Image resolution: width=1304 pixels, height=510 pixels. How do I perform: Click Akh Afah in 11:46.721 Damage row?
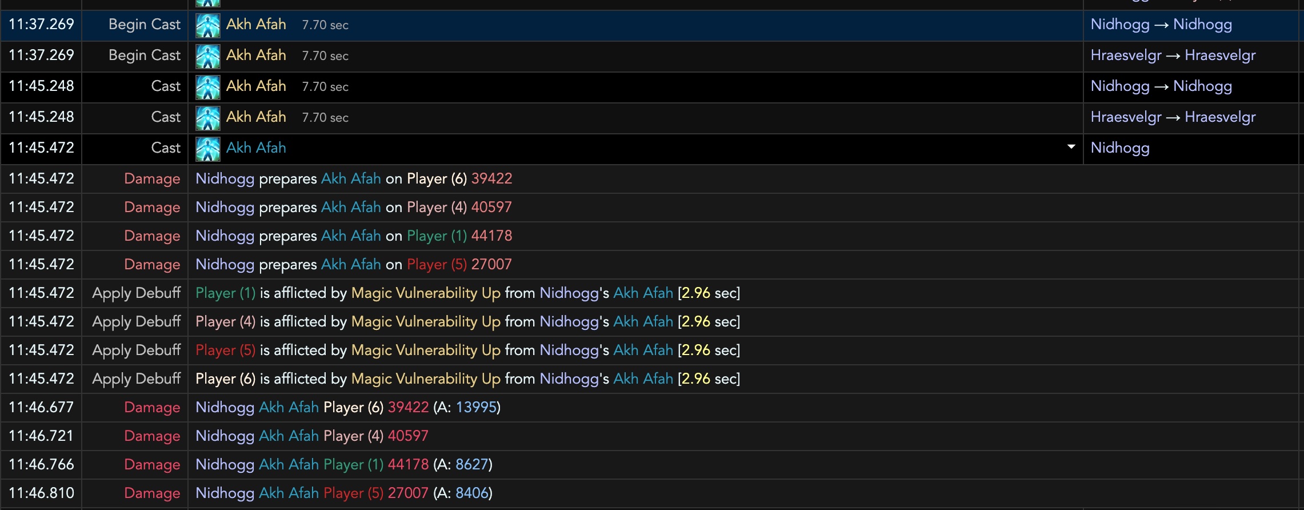(x=289, y=436)
